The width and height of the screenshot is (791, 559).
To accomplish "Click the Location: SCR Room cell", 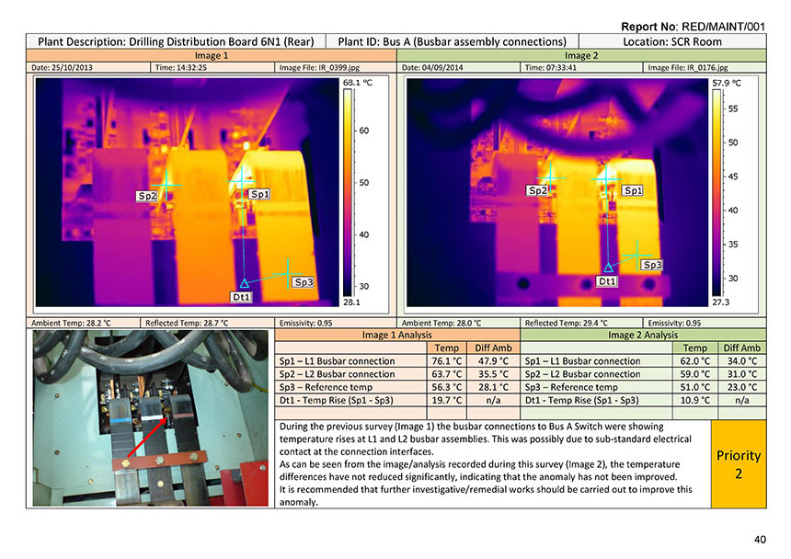I will coord(672,41).
